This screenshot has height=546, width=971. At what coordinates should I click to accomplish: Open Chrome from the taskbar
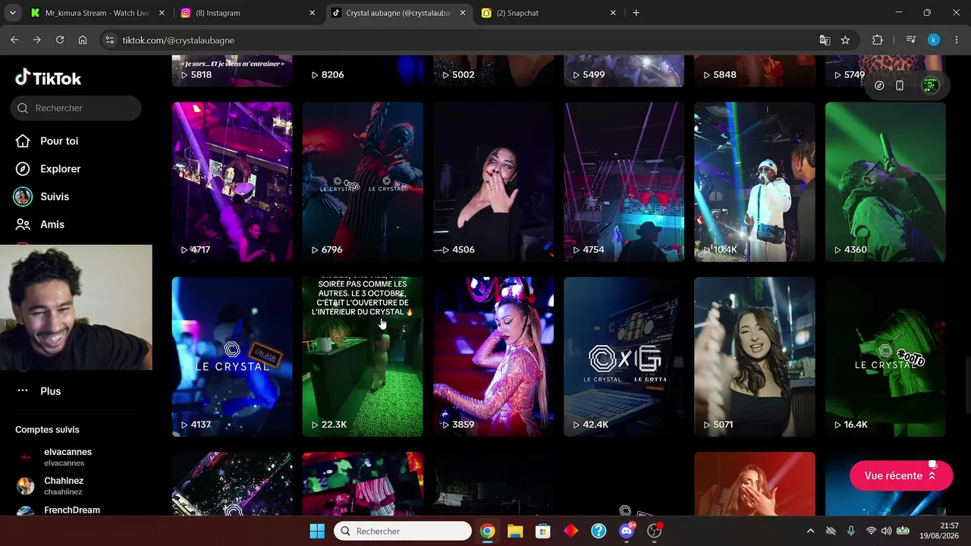[487, 531]
